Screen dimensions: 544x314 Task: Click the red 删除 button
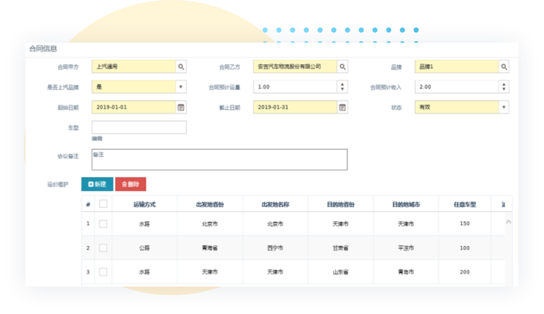click(x=130, y=184)
